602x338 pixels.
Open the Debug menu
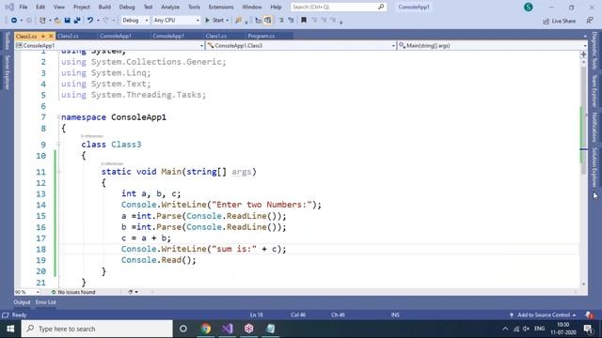pyautogui.click(x=127, y=7)
